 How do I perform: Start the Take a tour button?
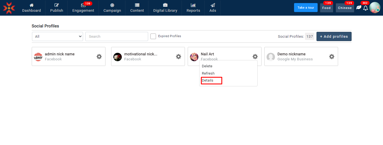(x=306, y=8)
